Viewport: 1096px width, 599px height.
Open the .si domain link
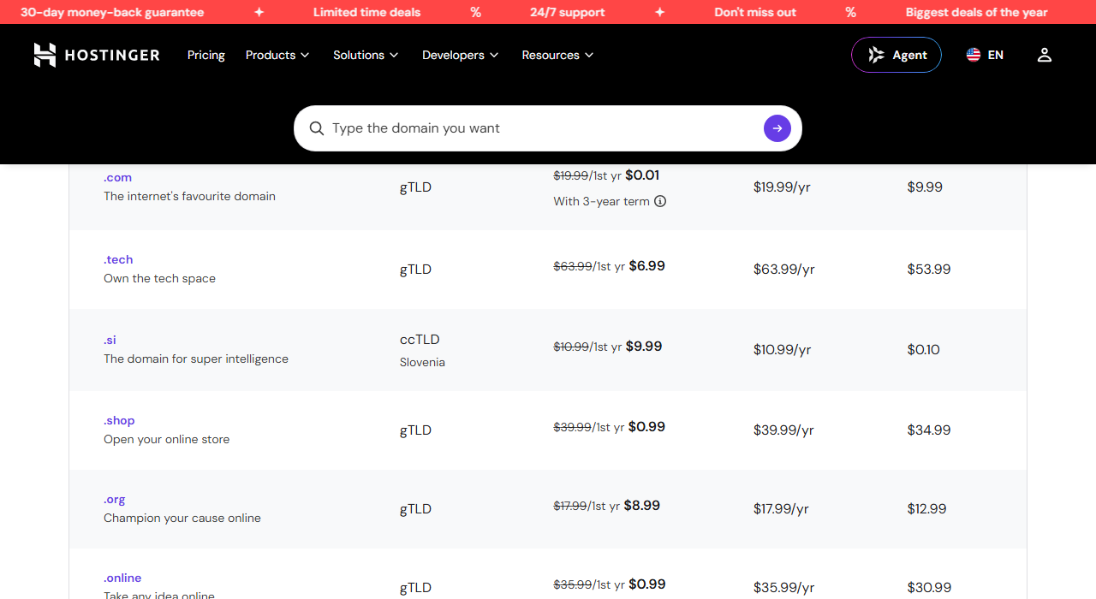pyautogui.click(x=110, y=340)
